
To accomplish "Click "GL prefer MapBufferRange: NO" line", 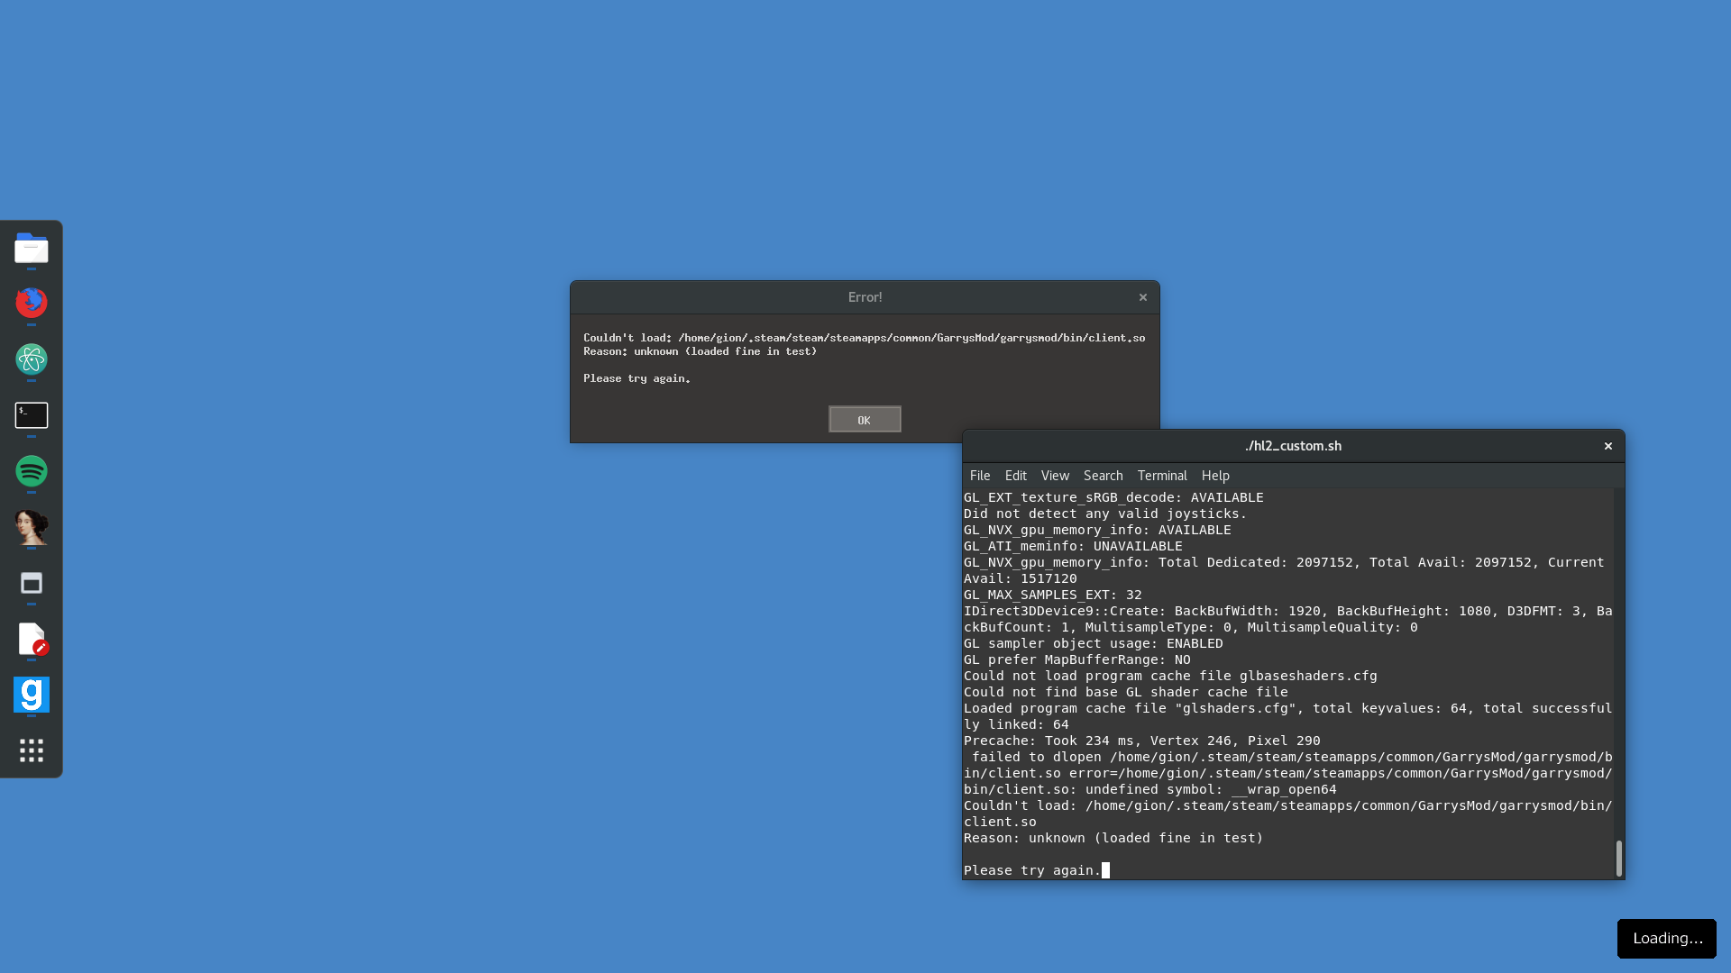I will click(x=1076, y=659).
